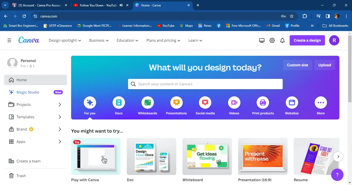Open the Chrome profile avatar
This screenshot has width=352, height=185.
[x=337, y=16]
